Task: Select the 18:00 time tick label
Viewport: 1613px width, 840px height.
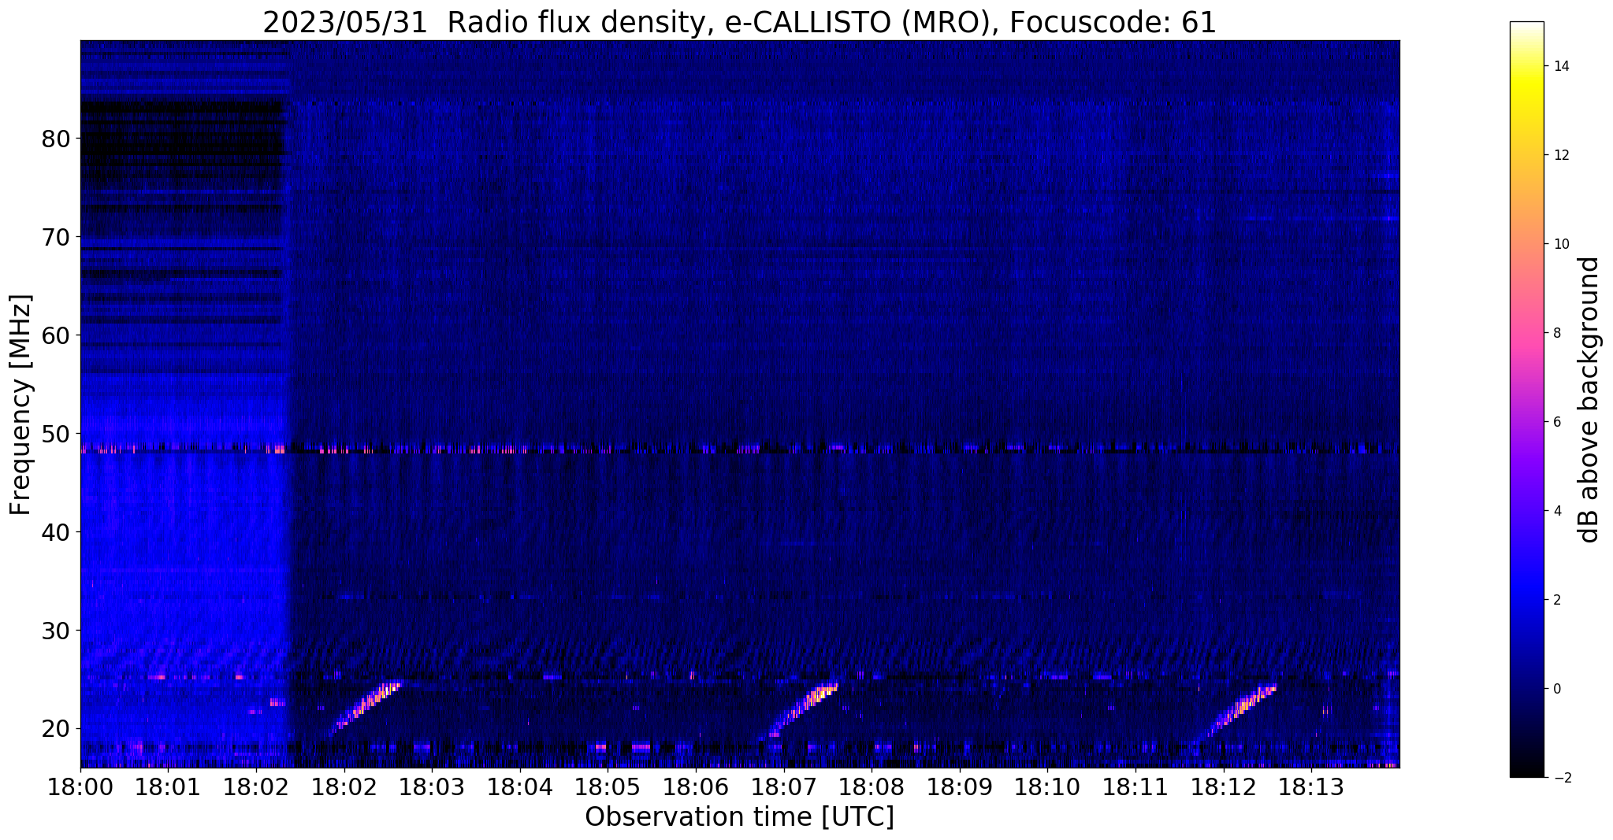Action: click(x=80, y=786)
